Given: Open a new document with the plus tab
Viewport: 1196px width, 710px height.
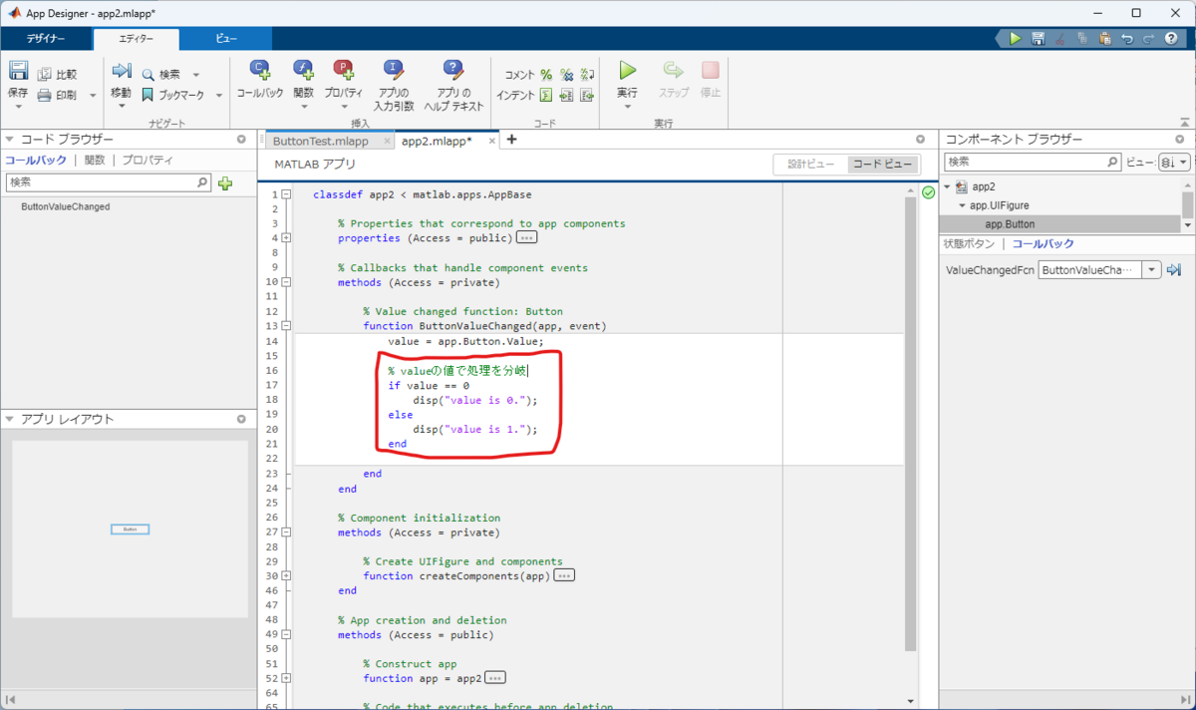Looking at the screenshot, I should [x=512, y=140].
